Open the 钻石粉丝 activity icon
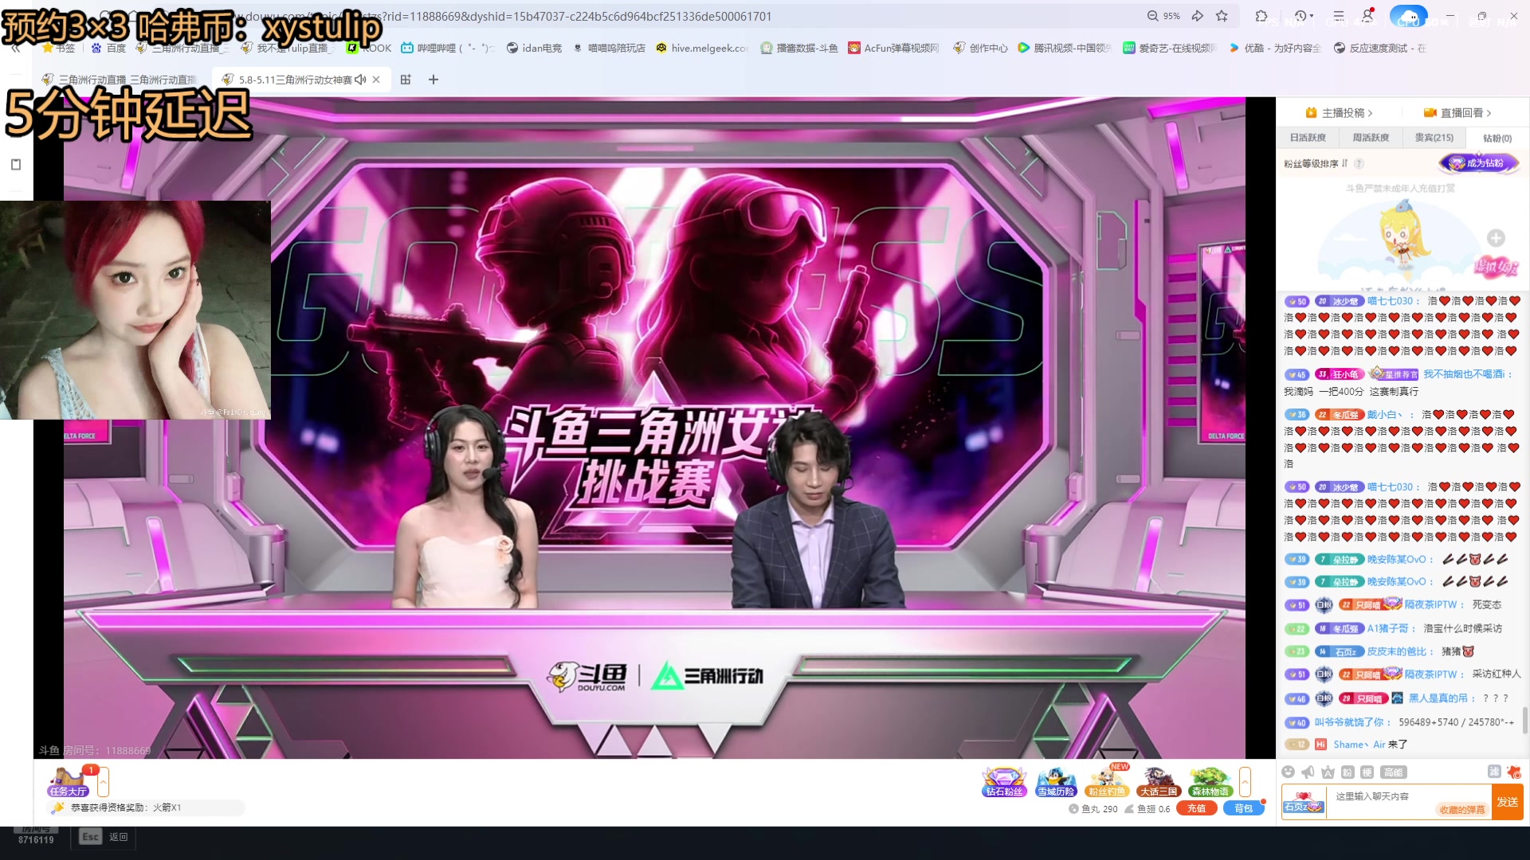 point(1003,782)
